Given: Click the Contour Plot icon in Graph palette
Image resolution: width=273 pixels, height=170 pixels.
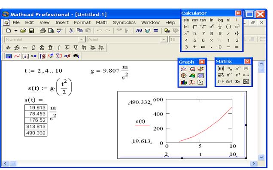Looking at the screenshot, I should [200, 76].
